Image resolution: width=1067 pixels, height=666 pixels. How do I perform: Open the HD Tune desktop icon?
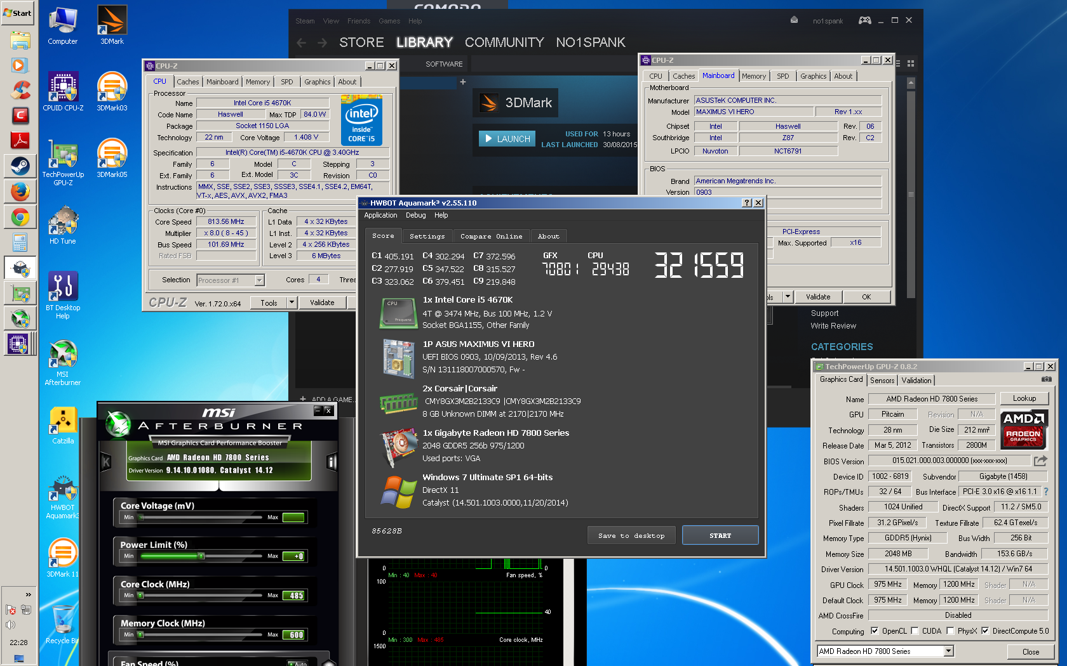(x=63, y=226)
